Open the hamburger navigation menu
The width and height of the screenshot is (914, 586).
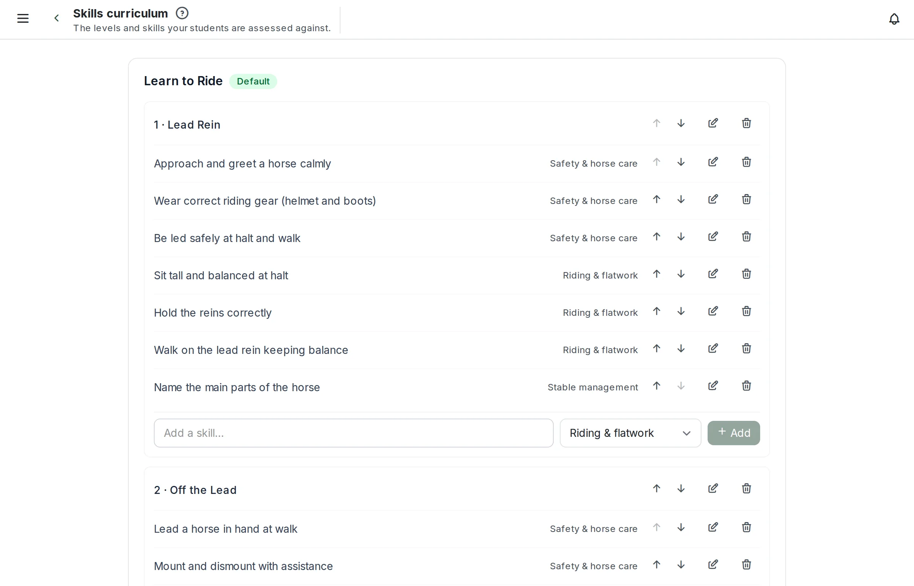click(23, 18)
